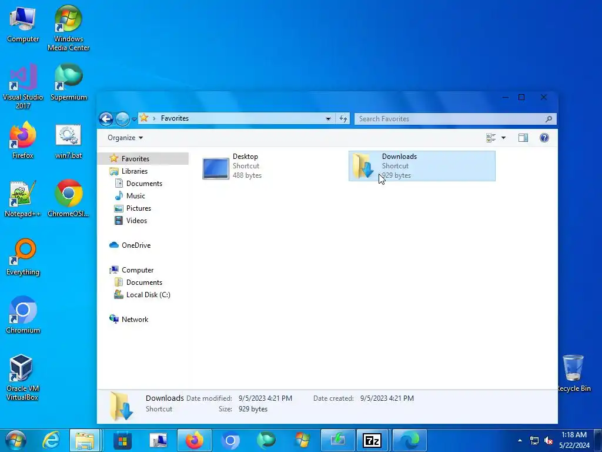Click the Size 929 bytes value in details pane
Image resolution: width=602 pixels, height=452 pixels.
coord(253,409)
